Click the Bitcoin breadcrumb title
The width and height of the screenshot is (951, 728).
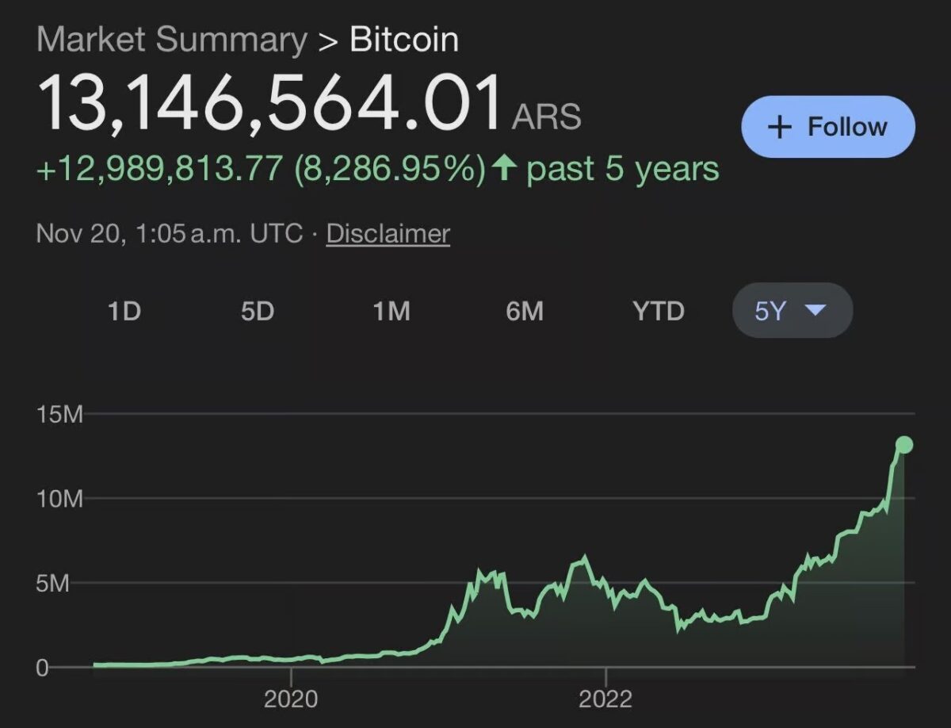tap(404, 40)
